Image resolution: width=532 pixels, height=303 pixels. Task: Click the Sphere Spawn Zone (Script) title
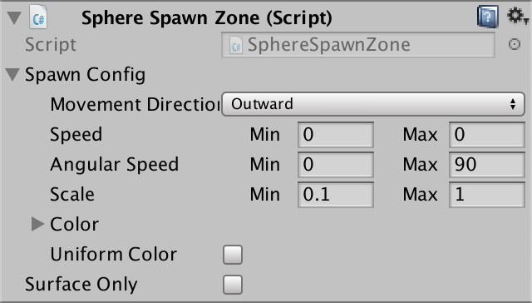(x=207, y=18)
